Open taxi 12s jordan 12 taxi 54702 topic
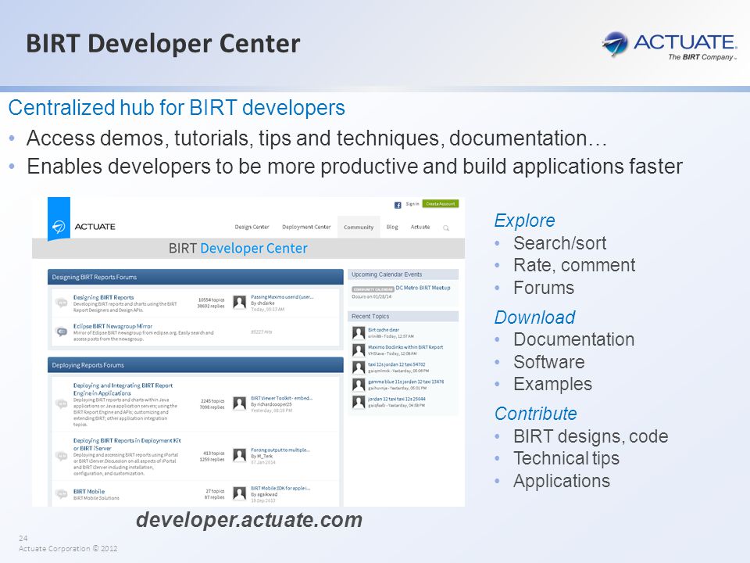The height and width of the screenshot is (563, 750). coord(397,364)
